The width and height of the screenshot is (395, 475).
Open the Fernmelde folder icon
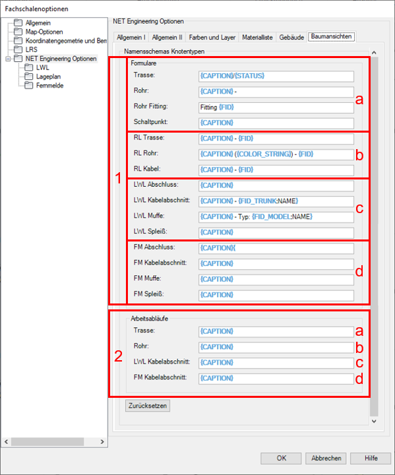29,85
